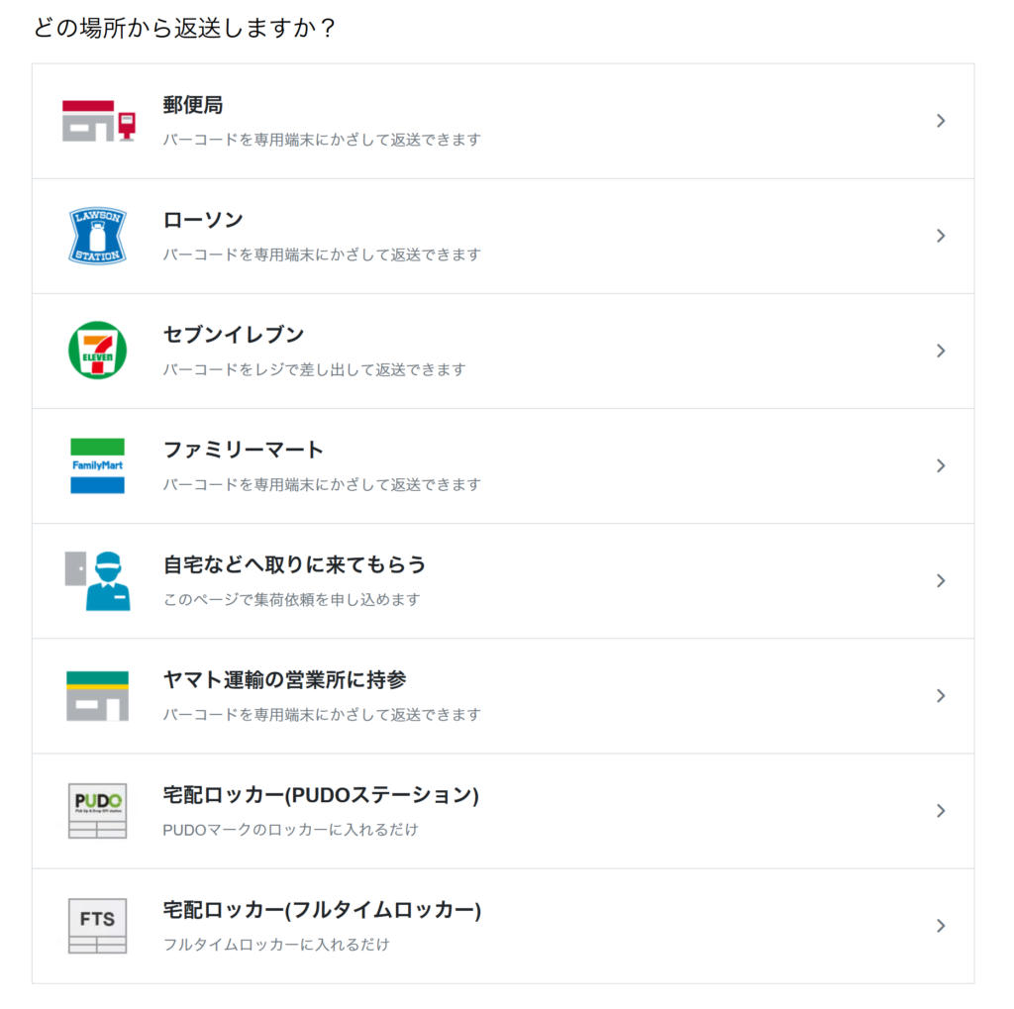Open the ローソン option via its chevron

941,236
